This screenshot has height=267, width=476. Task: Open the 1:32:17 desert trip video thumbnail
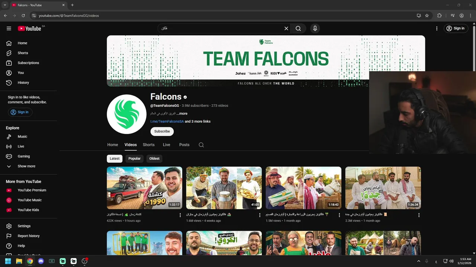(145, 188)
